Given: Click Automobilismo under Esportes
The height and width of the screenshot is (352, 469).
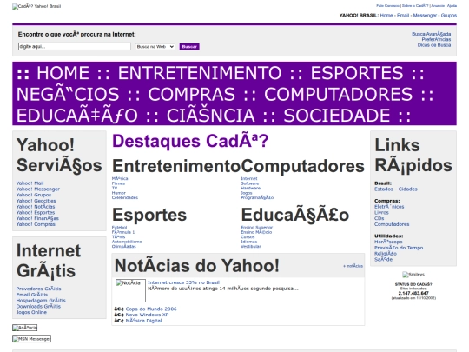Looking at the screenshot, I should (127, 242).
